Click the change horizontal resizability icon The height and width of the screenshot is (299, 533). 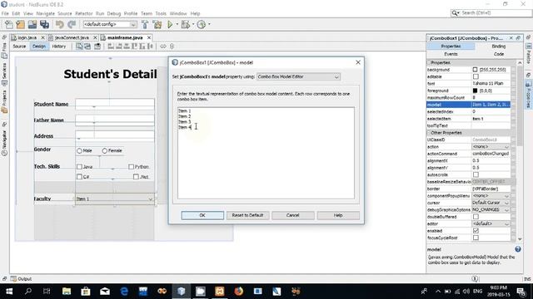pos(163,47)
